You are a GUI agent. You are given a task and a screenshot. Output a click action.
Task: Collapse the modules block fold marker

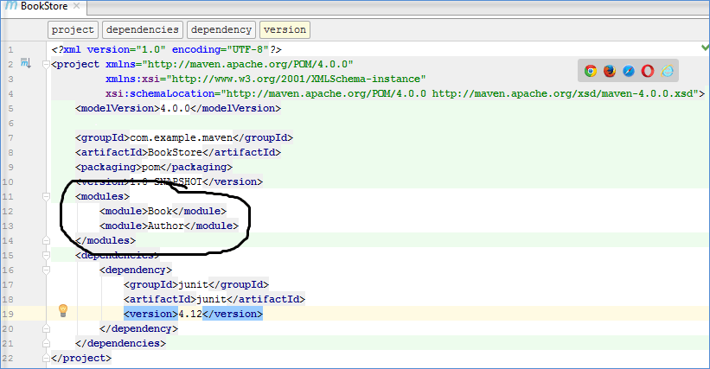point(47,196)
